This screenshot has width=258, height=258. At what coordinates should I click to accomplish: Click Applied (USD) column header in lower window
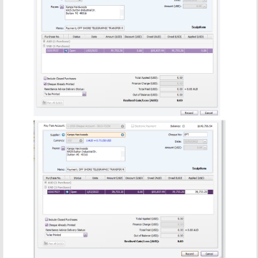coord(196,178)
